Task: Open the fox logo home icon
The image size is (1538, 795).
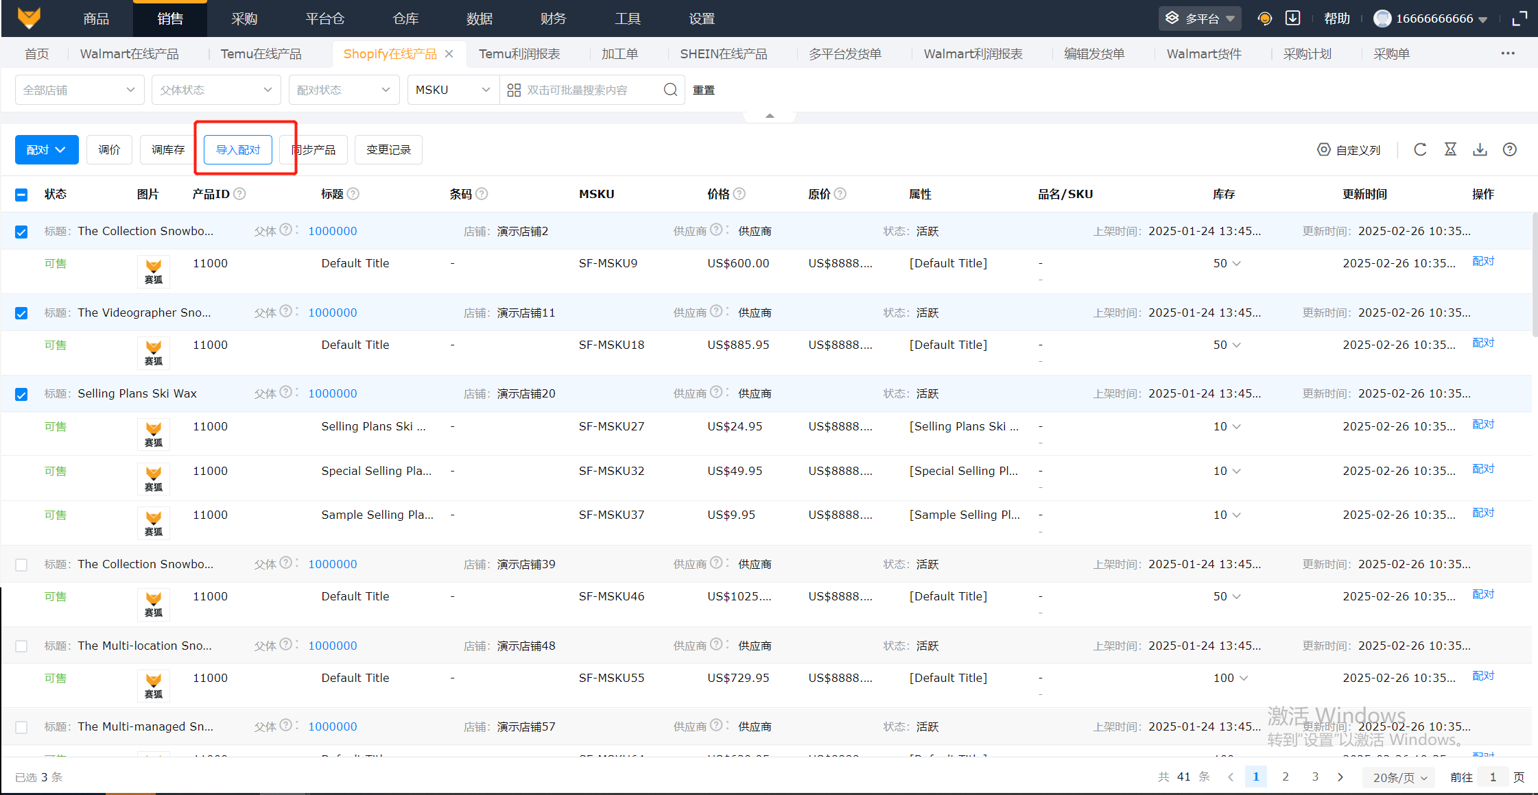Action: coord(29,18)
